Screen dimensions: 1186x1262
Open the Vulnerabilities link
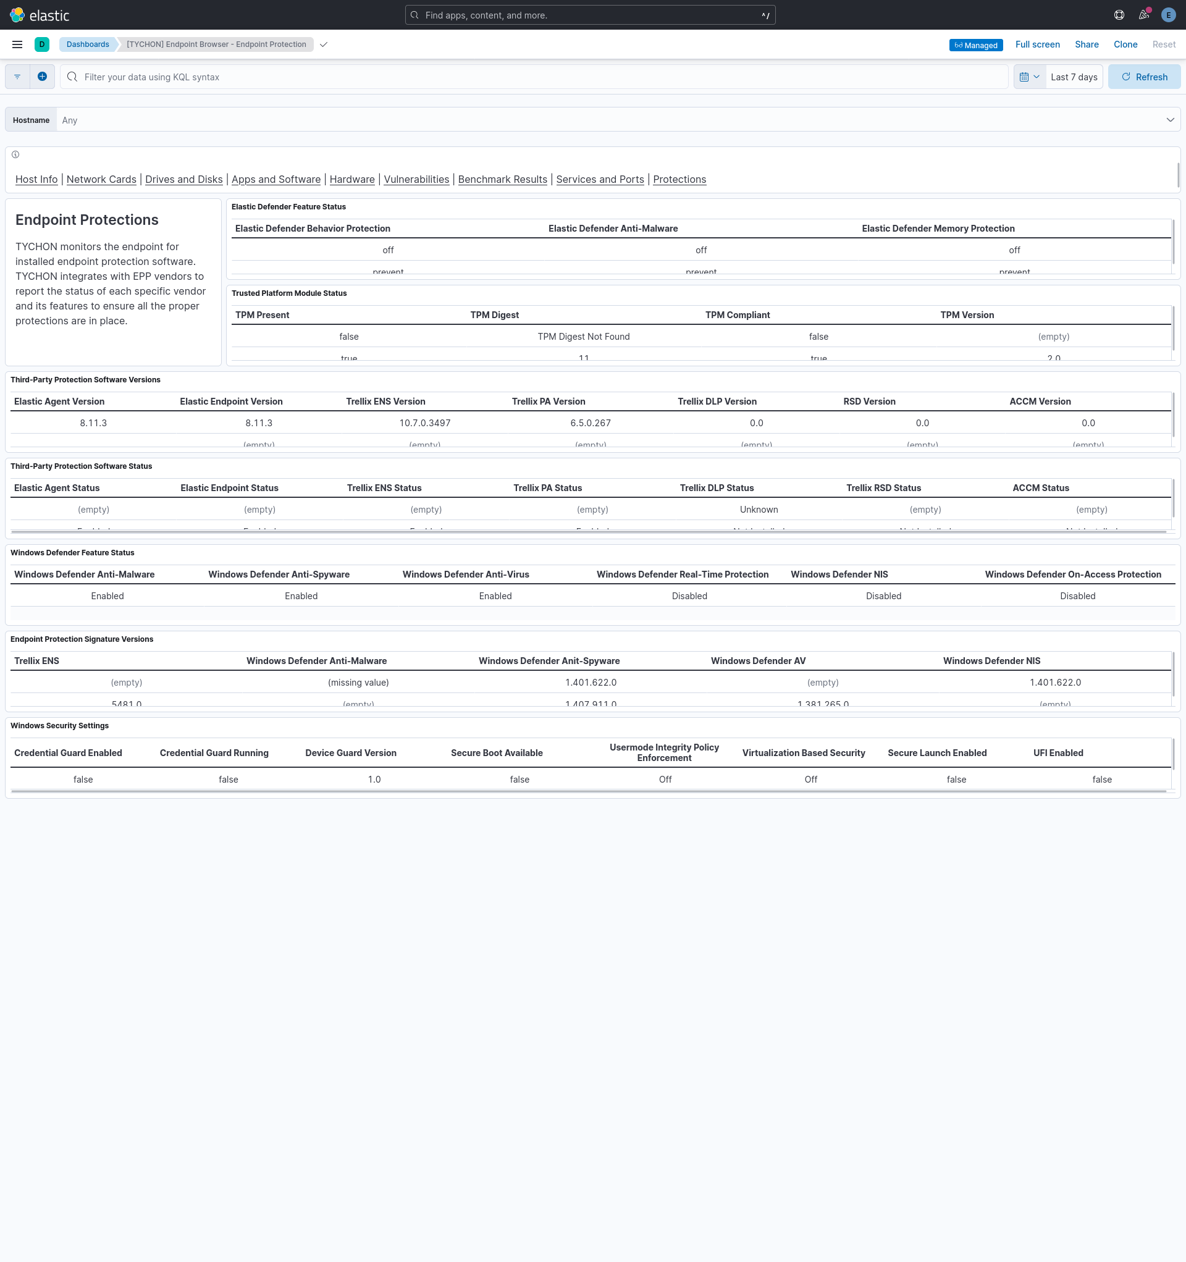[416, 180]
